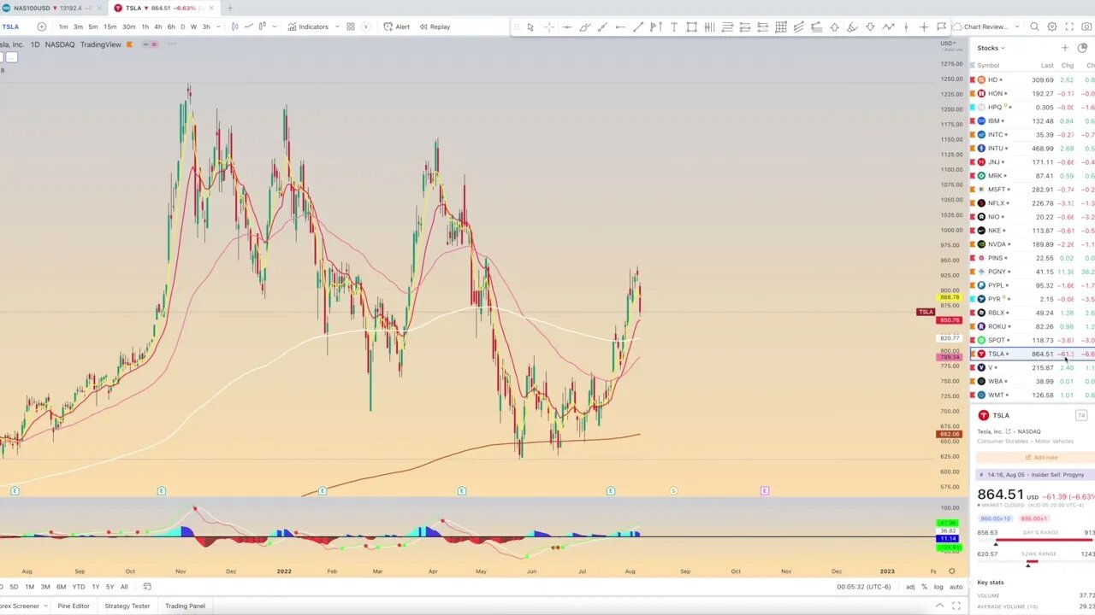Switch to W weekly timeframe
This screenshot has height=615, width=1095.
coord(193,26)
